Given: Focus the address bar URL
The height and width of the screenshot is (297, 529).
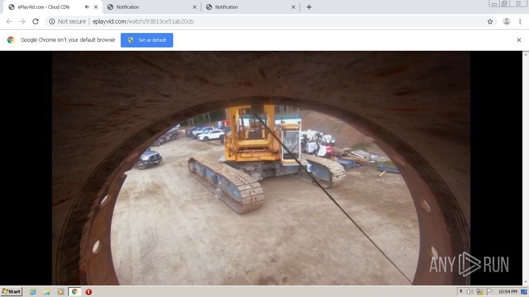Looking at the screenshot, I should pos(143,21).
